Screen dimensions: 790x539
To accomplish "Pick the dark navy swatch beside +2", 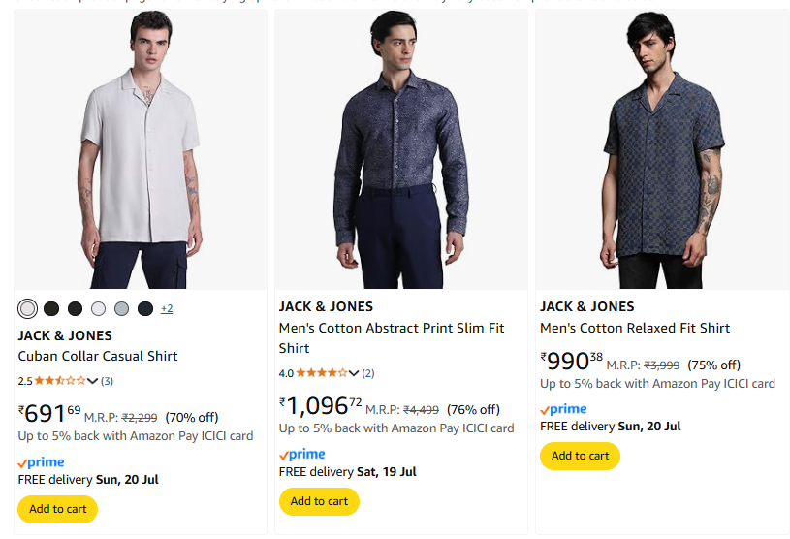I will [x=145, y=308].
